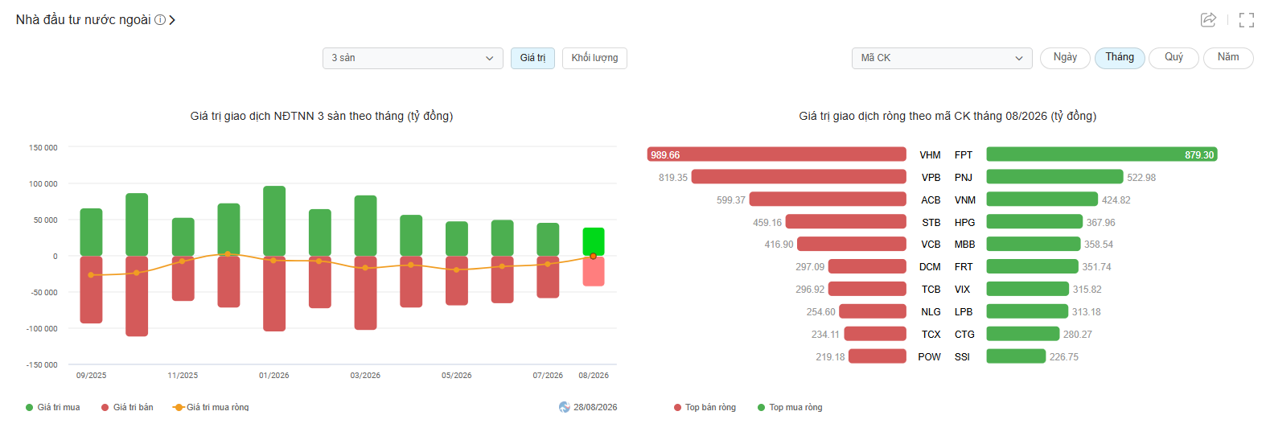The height and width of the screenshot is (436, 1266).
Task: Toggle the "Giá trị mua" legend series
Action: click(53, 407)
